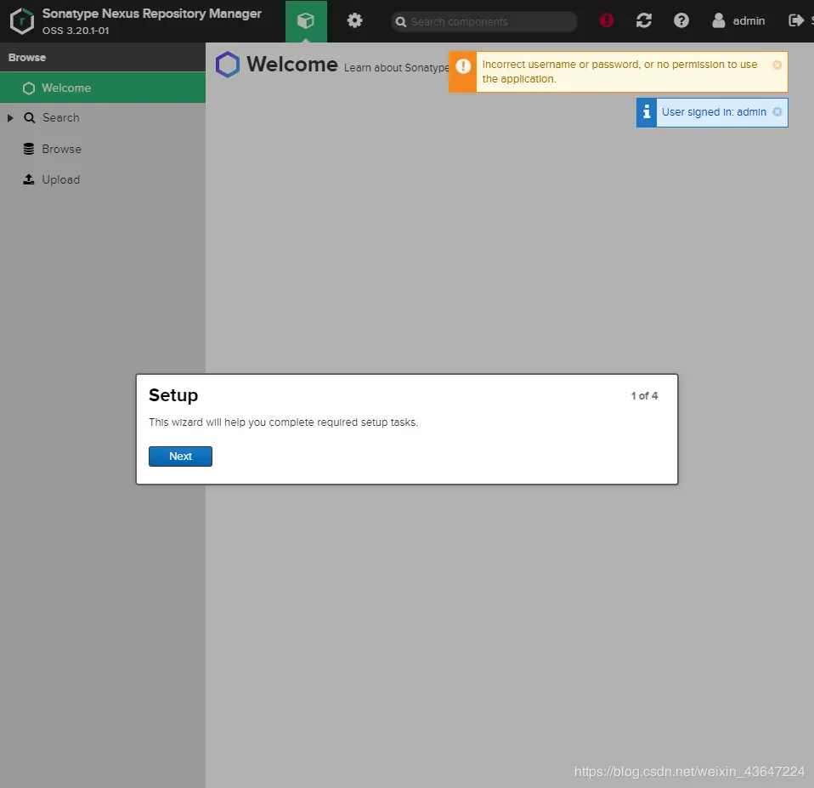Open the help question mark icon
This screenshot has height=788, width=814.
click(x=681, y=20)
